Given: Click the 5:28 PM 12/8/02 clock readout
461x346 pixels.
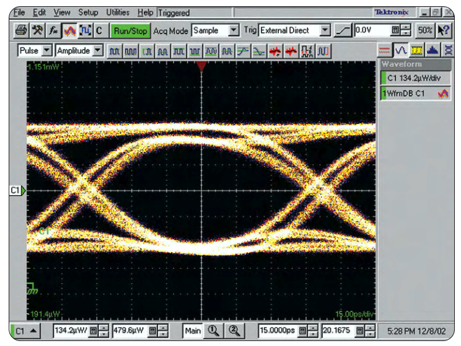Looking at the screenshot, I should point(416,331).
